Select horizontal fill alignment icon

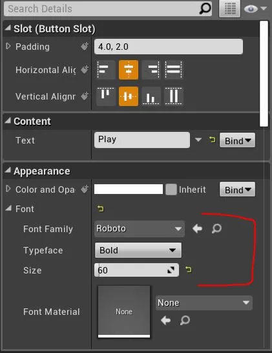tap(174, 70)
